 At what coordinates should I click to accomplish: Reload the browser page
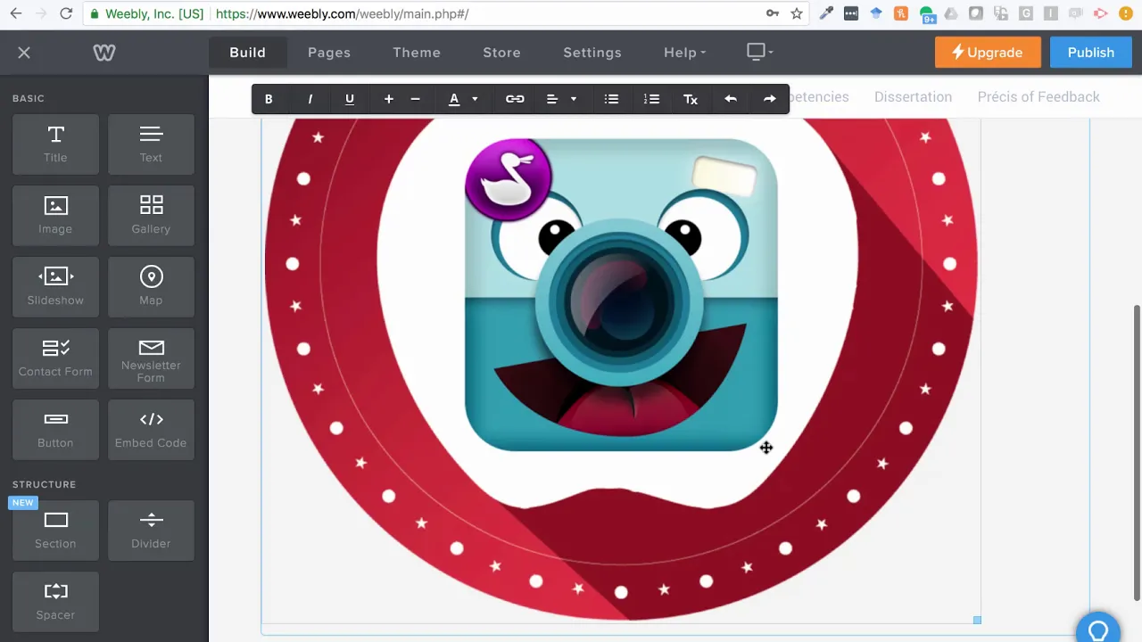click(x=66, y=13)
